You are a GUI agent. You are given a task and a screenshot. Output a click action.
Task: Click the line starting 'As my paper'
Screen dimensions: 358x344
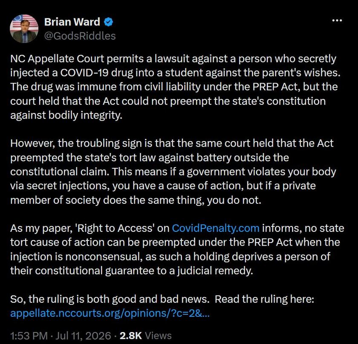coord(177,228)
